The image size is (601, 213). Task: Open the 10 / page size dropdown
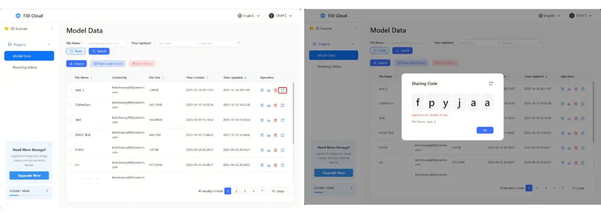click(x=279, y=191)
